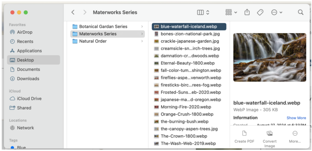Open Documents in sidebar
This screenshot has height=151, width=312.
33,69
